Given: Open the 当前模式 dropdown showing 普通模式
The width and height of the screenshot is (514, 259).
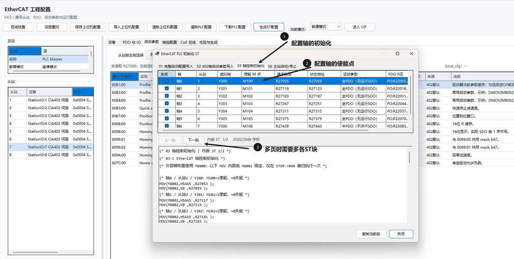Looking at the screenshot, I should coord(326,27).
